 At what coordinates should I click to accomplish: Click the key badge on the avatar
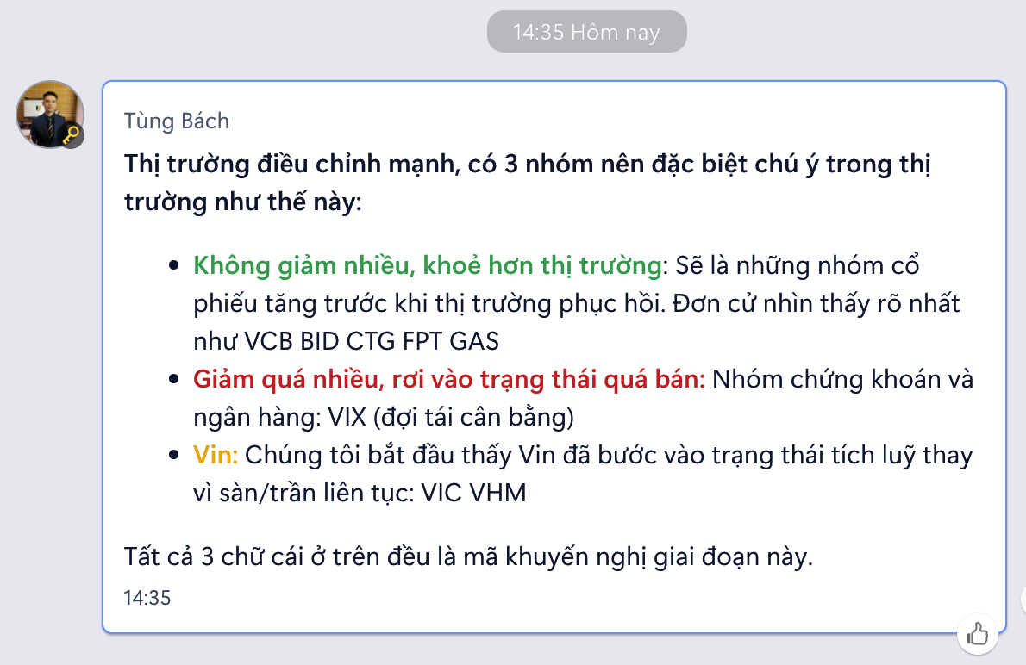coord(72,135)
